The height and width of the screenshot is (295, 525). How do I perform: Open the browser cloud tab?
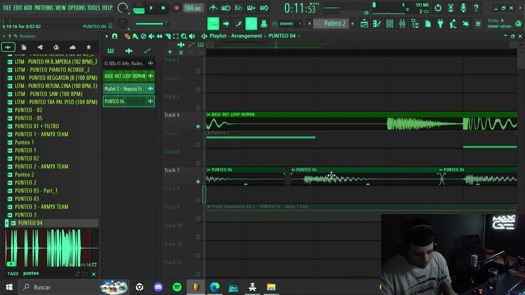(73, 47)
